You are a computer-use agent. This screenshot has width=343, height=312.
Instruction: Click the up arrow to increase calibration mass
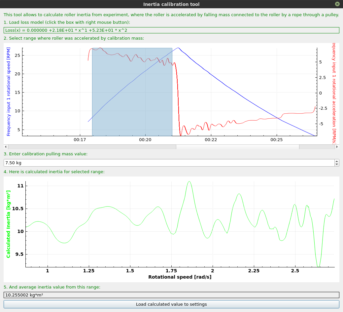click(337, 161)
